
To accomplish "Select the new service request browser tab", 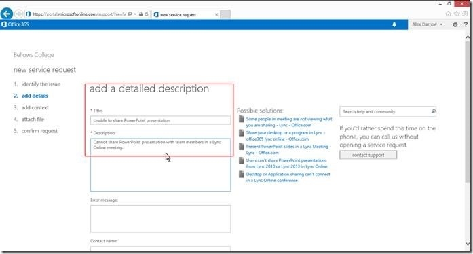I will 185,14.
